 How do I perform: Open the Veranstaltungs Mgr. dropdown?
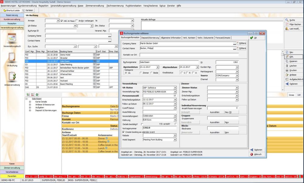point(175,92)
